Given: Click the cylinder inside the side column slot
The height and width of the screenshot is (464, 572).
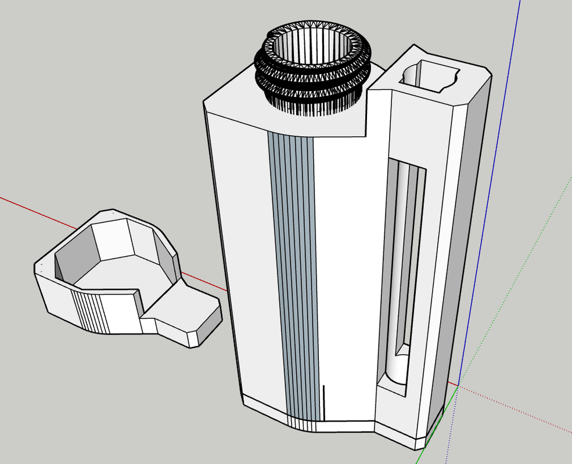Looking at the screenshot, I should coord(398,273).
